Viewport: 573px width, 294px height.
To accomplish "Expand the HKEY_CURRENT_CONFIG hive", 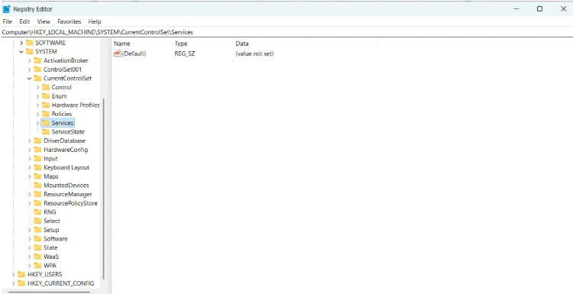I will 14,283.
